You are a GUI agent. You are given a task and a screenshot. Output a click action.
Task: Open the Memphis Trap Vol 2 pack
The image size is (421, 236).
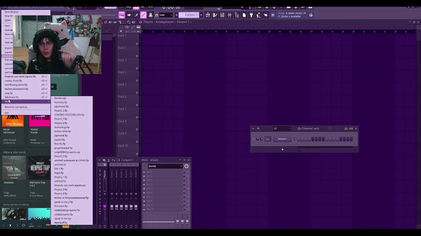pos(40,167)
